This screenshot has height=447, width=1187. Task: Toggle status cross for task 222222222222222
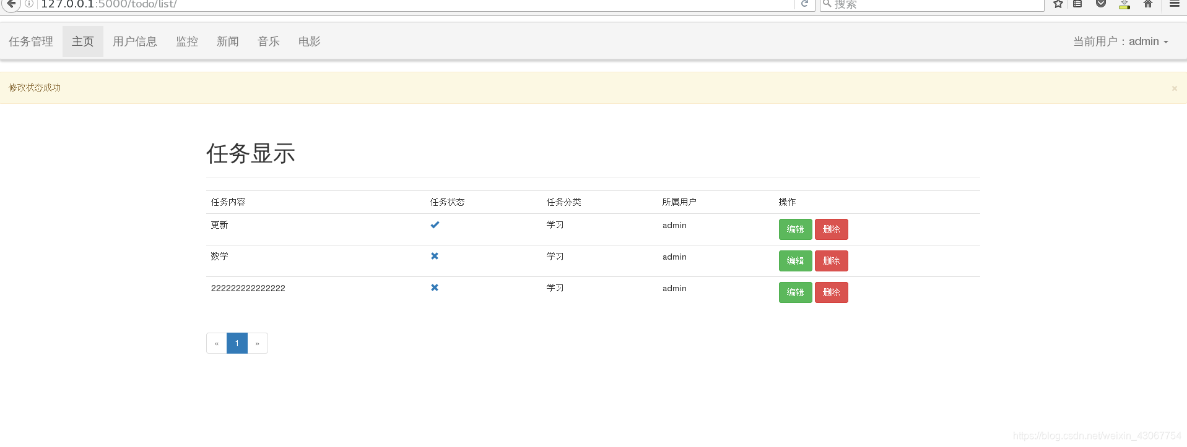(435, 287)
